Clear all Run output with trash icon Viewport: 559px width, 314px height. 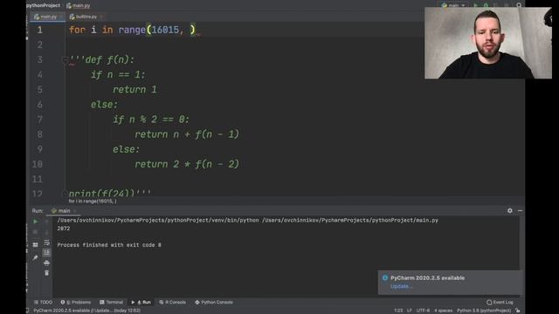tap(46, 273)
